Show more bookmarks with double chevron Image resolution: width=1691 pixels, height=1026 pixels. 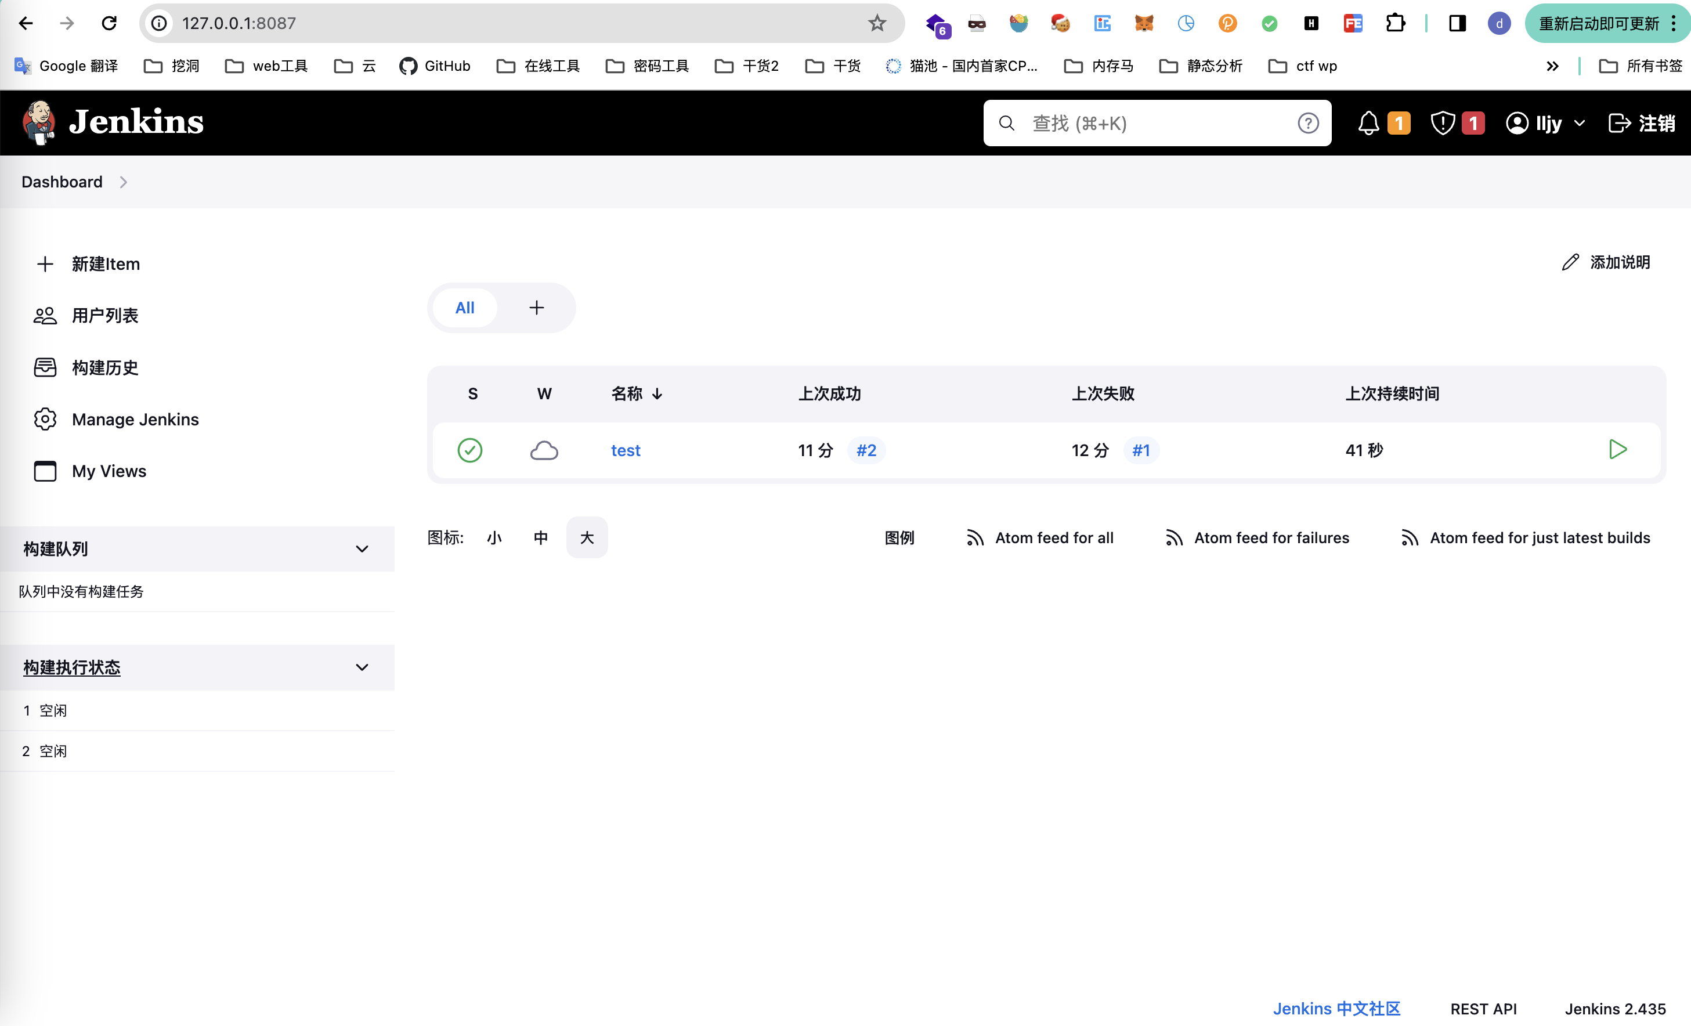pyautogui.click(x=1552, y=66)
